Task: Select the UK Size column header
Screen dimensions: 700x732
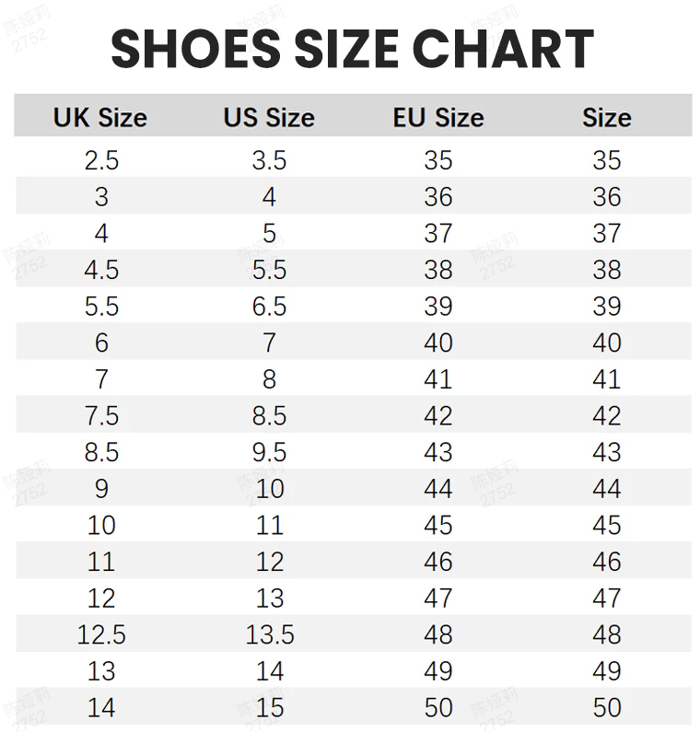Action: (x=99, y=117)
